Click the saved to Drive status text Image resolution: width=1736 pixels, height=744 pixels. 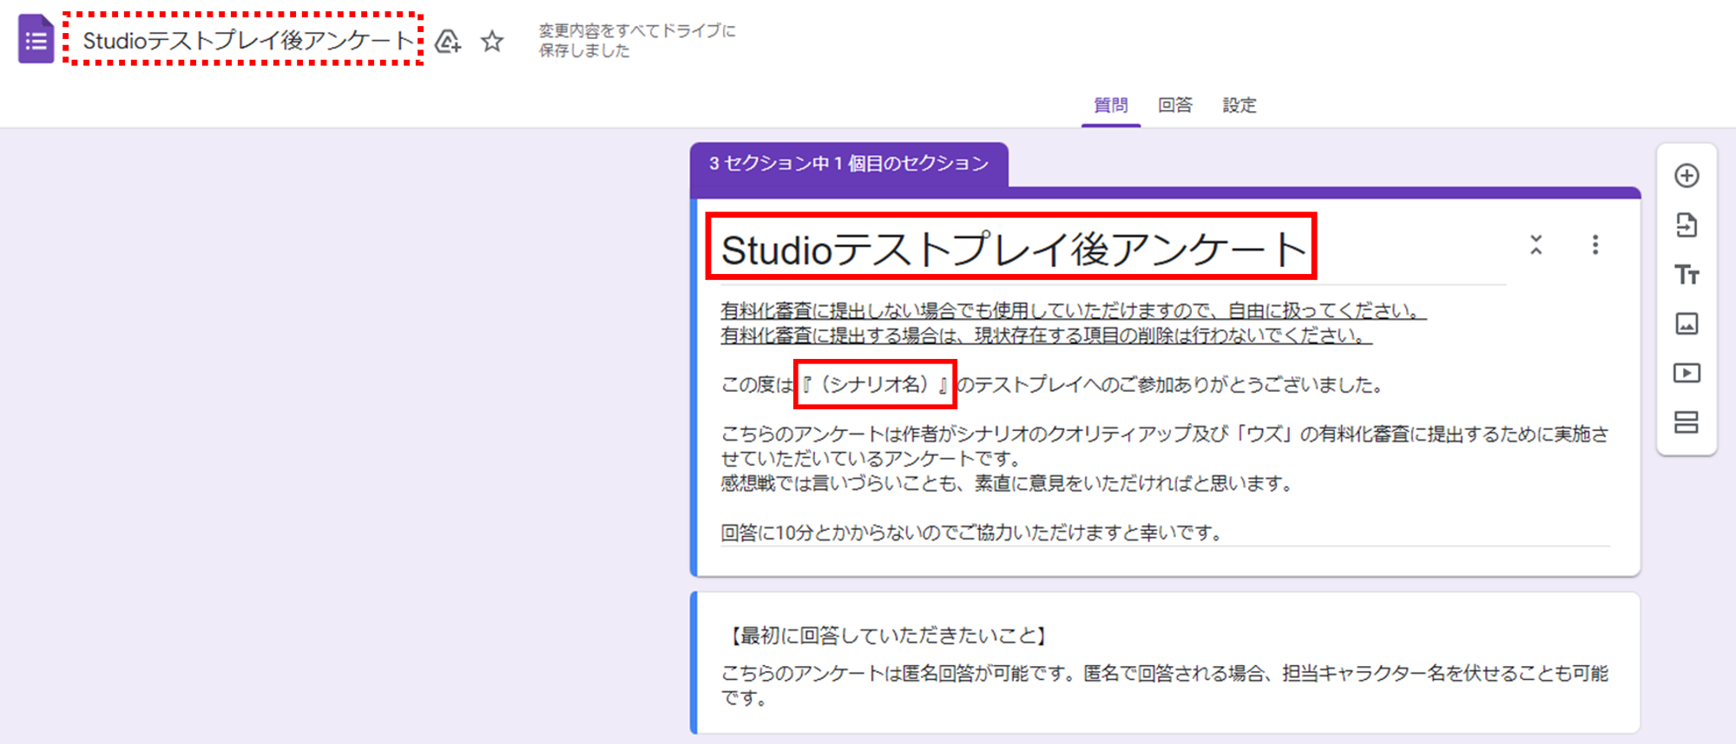(x=636, y=41)
